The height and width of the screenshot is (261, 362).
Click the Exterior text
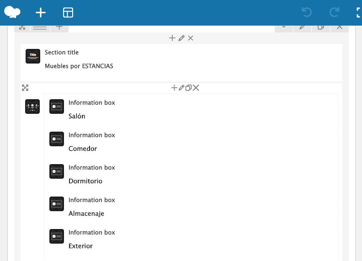click(x=80, y=246)
